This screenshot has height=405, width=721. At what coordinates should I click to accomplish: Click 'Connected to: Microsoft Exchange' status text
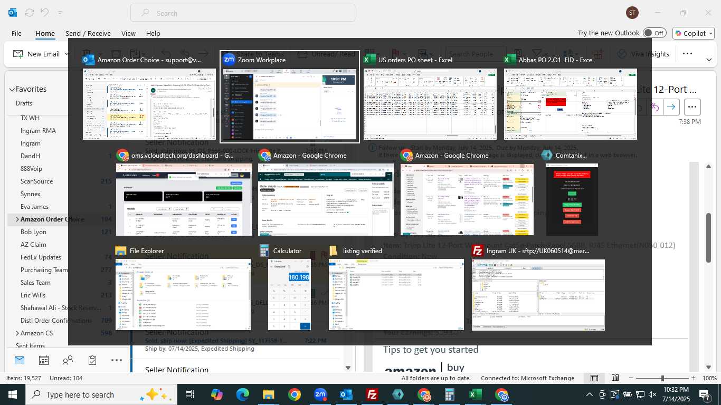pyautogui.click(x=527, y=378)
